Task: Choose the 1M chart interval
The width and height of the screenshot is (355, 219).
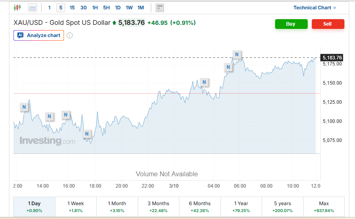Action: 141,8
